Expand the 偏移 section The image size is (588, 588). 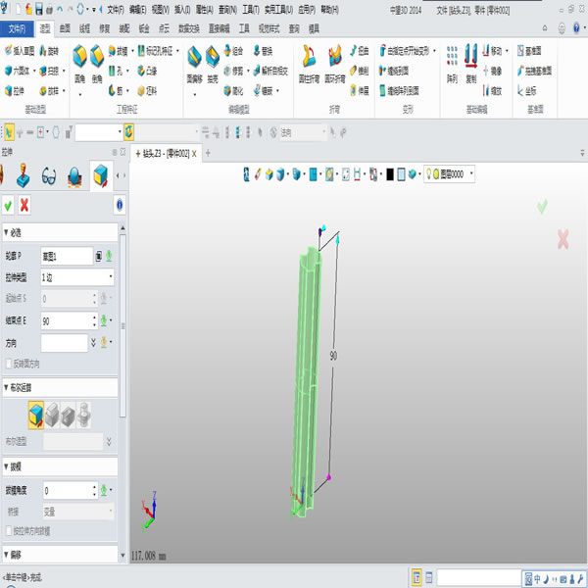click(x=7, y=555)
